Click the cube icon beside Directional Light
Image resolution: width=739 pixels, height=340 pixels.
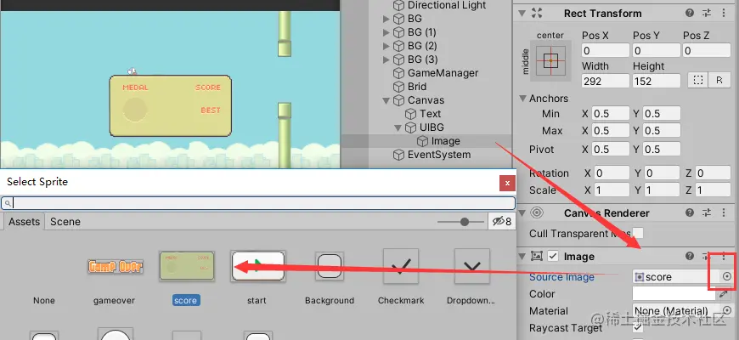coord(399,5)
